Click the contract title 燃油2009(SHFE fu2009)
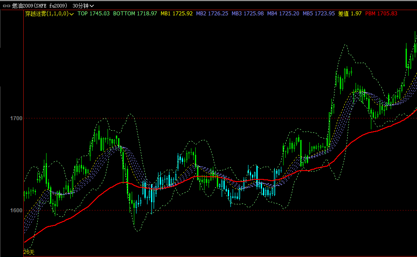 point(40,6)
